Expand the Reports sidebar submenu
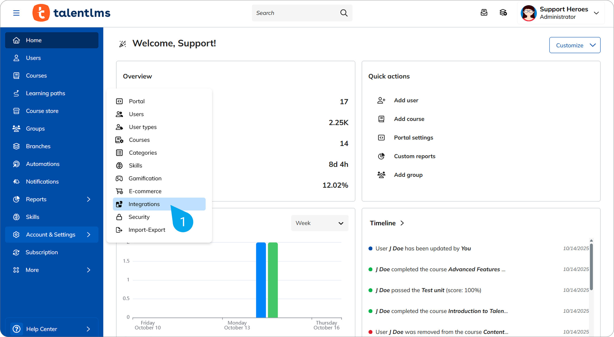Screen dimensions: 614x337 click(x=89, y=199)
